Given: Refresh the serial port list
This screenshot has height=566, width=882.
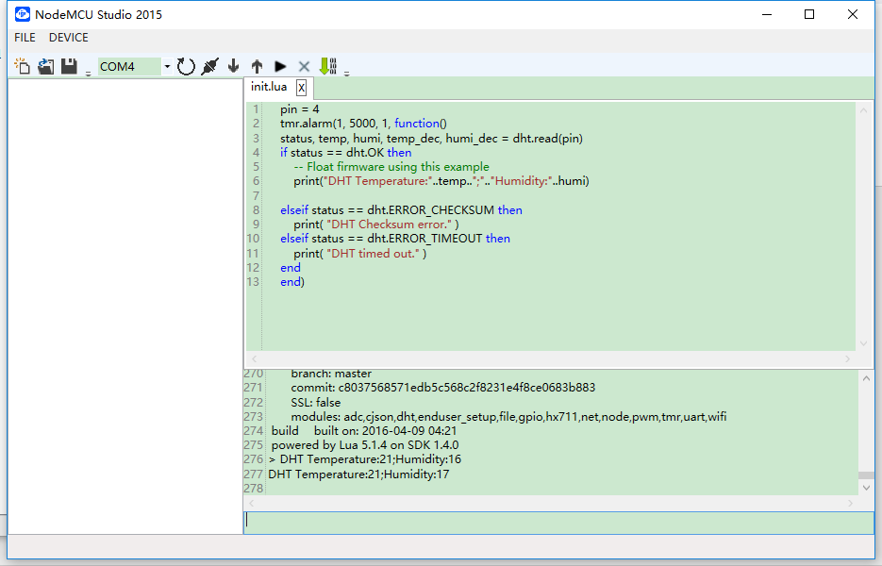Looking at the screenshot, I should point(186,66).
